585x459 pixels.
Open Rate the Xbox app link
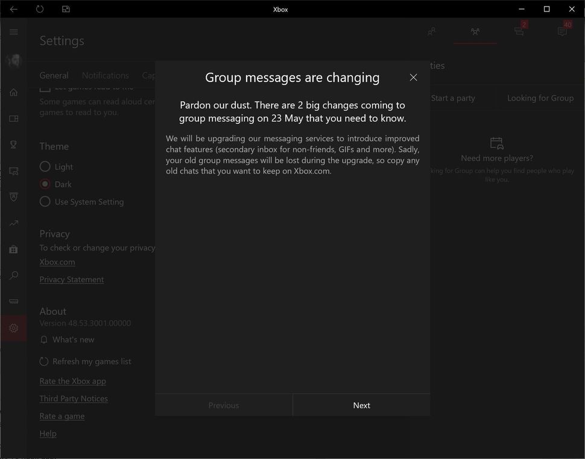[x=72, y=381]
